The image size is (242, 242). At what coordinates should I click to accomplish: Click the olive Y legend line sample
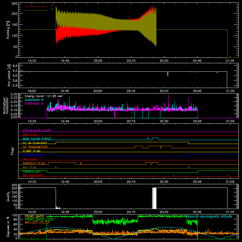[x=36, y=10]
